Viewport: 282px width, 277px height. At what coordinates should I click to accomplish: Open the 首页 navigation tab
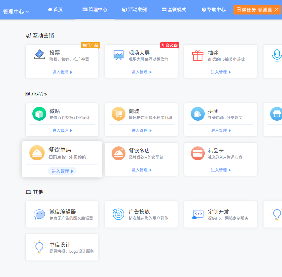click(x=55, y=10)
